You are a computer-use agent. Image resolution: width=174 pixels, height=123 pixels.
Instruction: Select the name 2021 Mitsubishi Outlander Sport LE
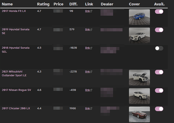(x=14, y=73)
